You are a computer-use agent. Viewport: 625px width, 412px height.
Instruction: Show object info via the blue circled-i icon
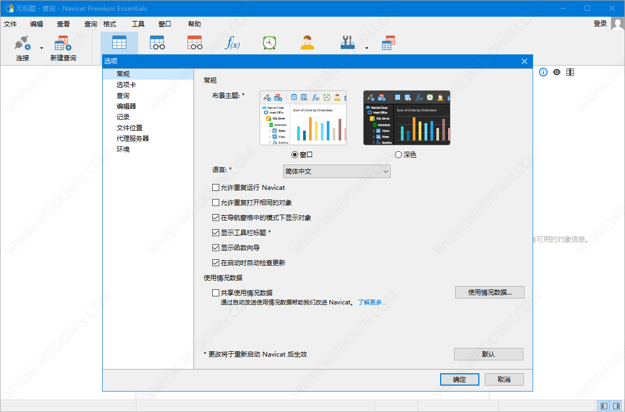click(543, 72)
